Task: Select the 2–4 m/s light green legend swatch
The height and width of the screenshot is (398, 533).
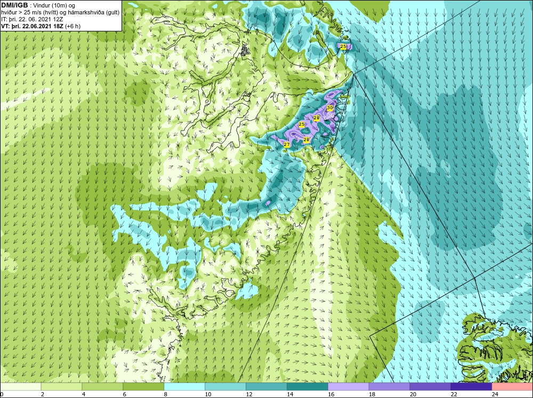Action: click(x=61, y=387)
